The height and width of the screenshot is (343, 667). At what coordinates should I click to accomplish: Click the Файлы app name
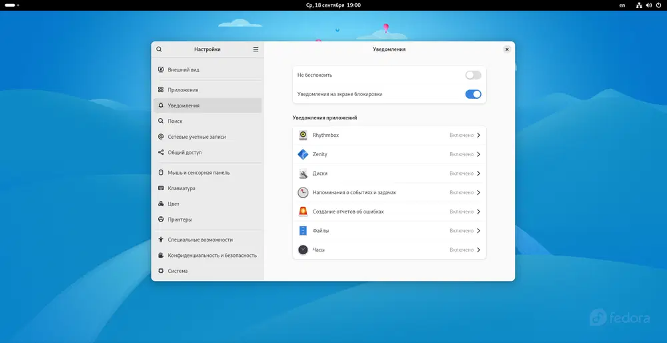(321, 231)
